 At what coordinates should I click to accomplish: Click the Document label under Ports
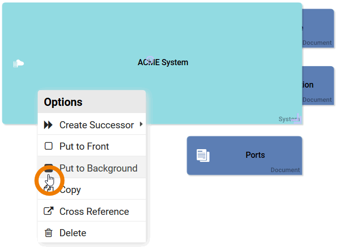285,170
